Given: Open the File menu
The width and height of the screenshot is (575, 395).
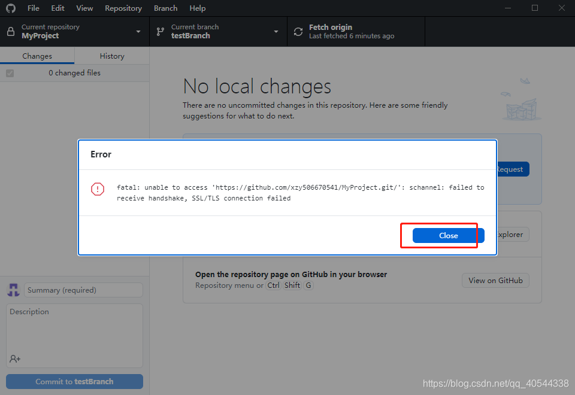Looking at the screenshot, I should [x=34, y=8].
